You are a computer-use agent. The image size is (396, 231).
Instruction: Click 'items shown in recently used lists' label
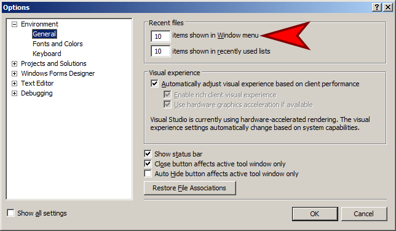[221, 51]
